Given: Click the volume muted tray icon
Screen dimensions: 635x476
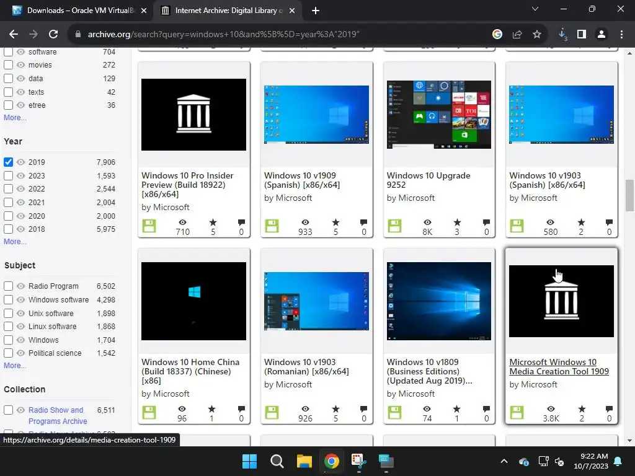Looking at the screenshot, I should [x=559, y=461].
